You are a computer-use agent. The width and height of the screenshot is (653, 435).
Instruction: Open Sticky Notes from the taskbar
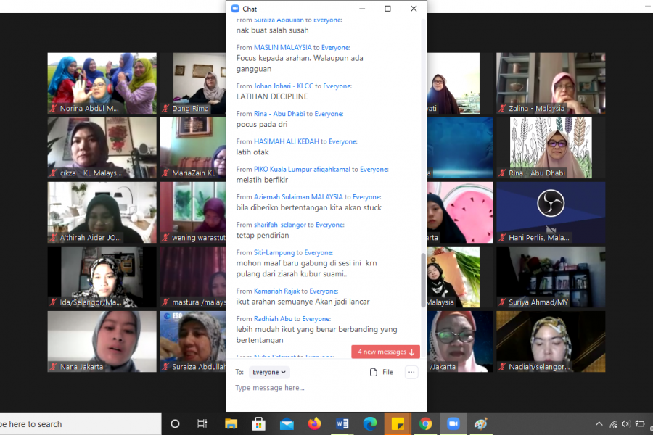tap(398, 424)
